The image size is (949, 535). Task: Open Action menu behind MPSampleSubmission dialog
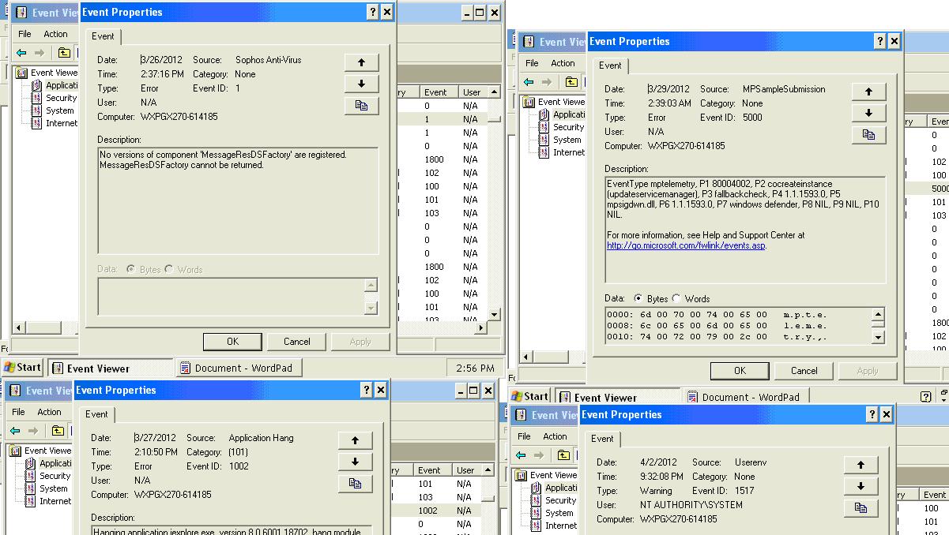click(563, 63)
